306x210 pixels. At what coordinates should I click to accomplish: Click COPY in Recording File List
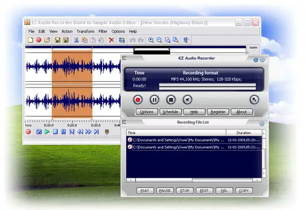(244, 190)
